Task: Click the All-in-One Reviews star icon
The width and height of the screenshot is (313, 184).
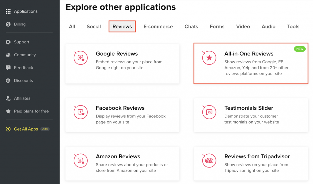Action: 209,58
